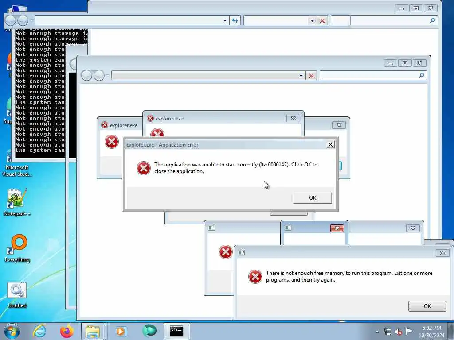Screen dimensions: 454x340
Task: Click red stop X in rear Explorer toolbar
Action: coord(322,21)
